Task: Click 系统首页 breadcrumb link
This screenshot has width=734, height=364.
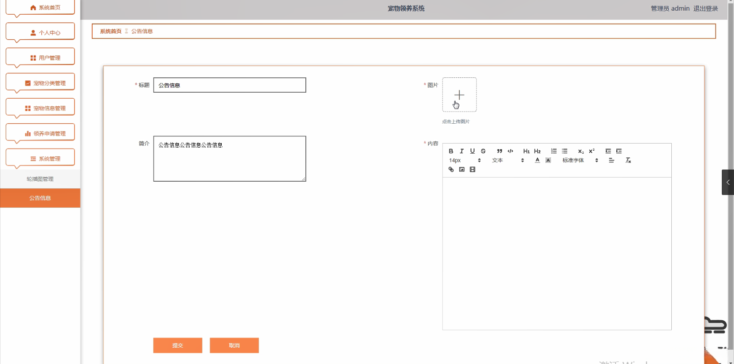Action: [x=111, y=31]
